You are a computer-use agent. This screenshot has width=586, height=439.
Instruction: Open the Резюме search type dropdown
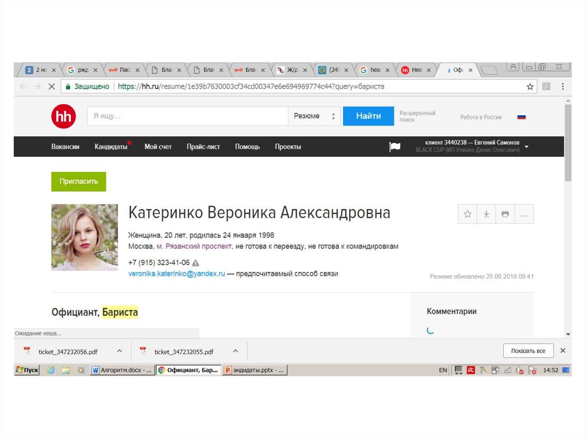tap(314, 116)
